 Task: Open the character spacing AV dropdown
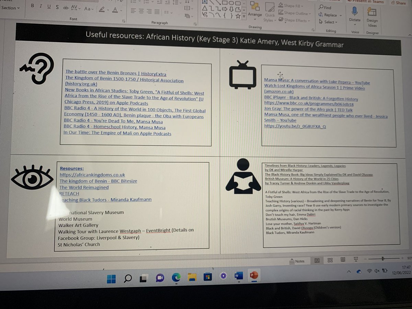click(x=76, y=8)
